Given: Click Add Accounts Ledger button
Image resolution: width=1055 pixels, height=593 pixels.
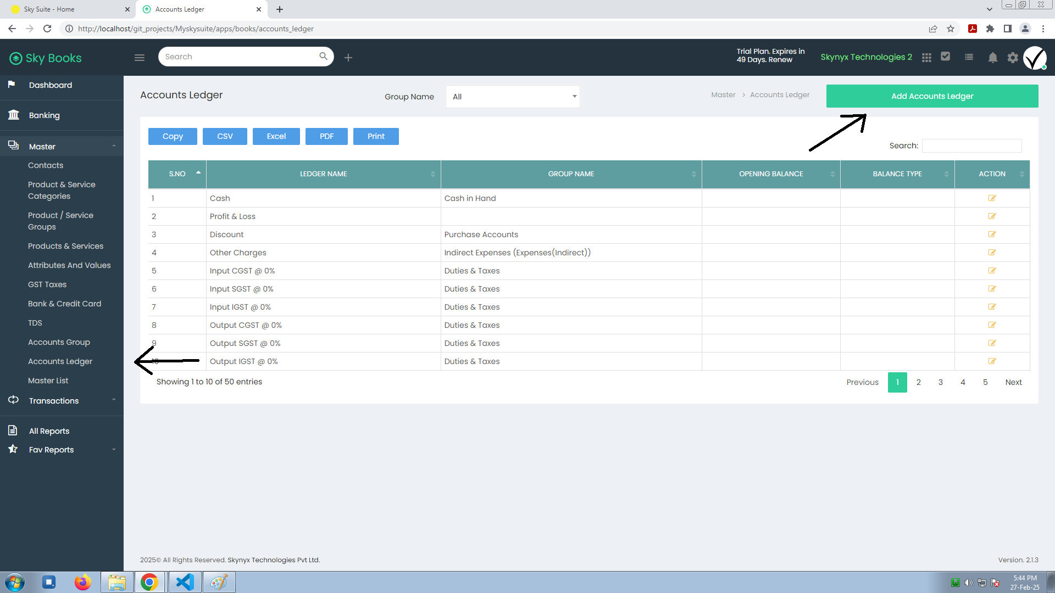Looking at the screenshot, I should [932, 96].
